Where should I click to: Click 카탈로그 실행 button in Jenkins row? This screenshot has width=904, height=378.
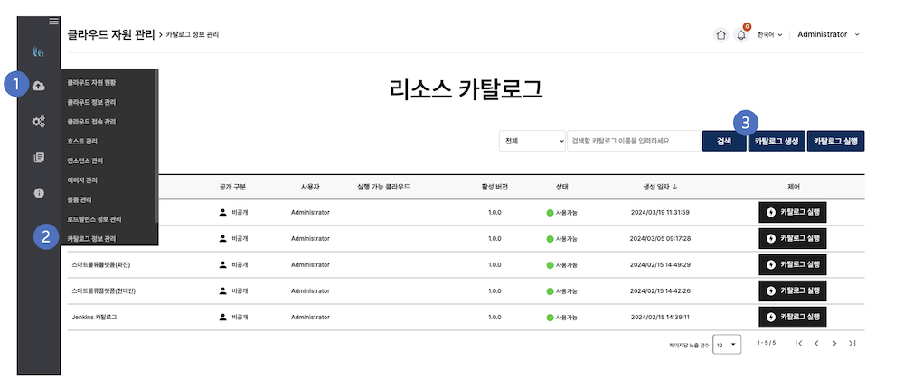[793, 317]
